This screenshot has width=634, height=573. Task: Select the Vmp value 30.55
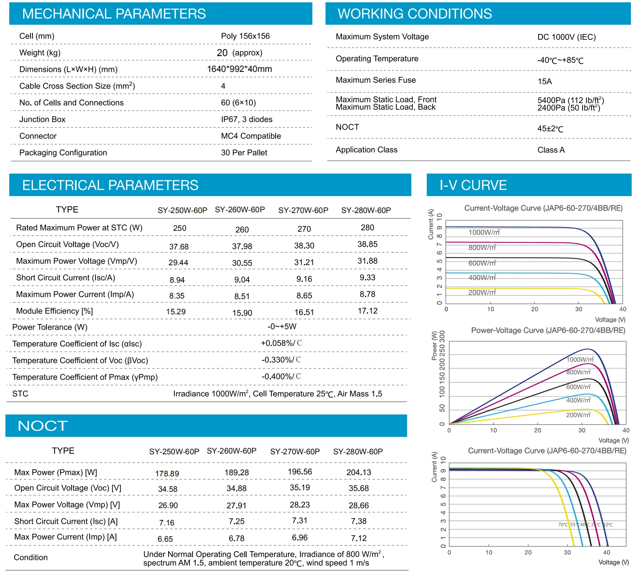click(x=242, y=263)
